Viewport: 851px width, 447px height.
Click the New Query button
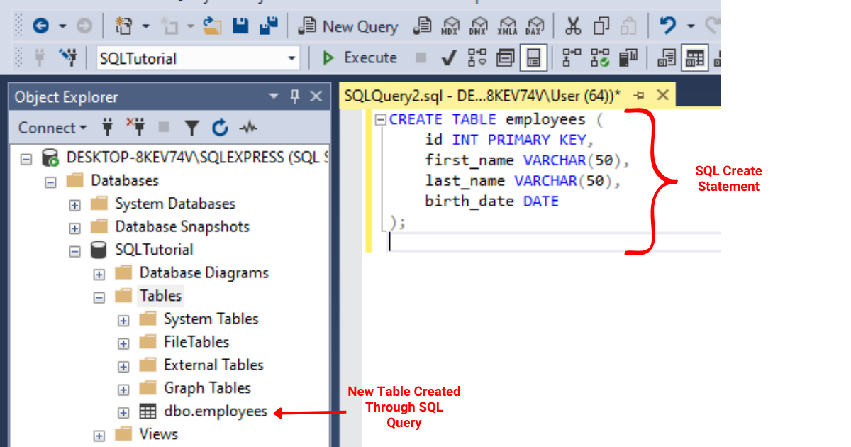(x=348, y=27)
